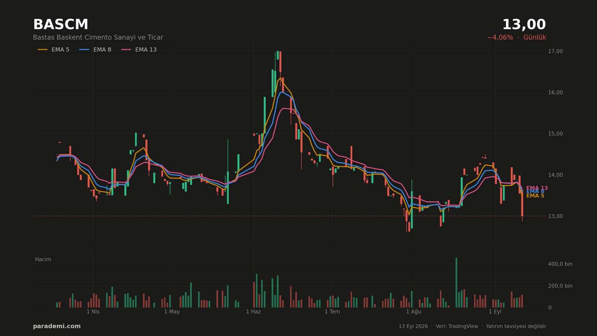597x336 pixels.
Task: Click the Hacim volume panel label
Action: (x=43, y=259)
